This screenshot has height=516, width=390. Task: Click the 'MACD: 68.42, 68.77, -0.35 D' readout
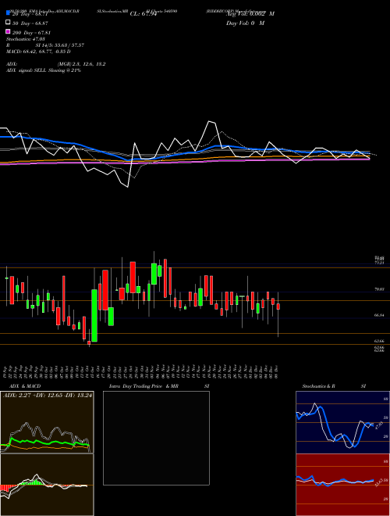[38, 52]
